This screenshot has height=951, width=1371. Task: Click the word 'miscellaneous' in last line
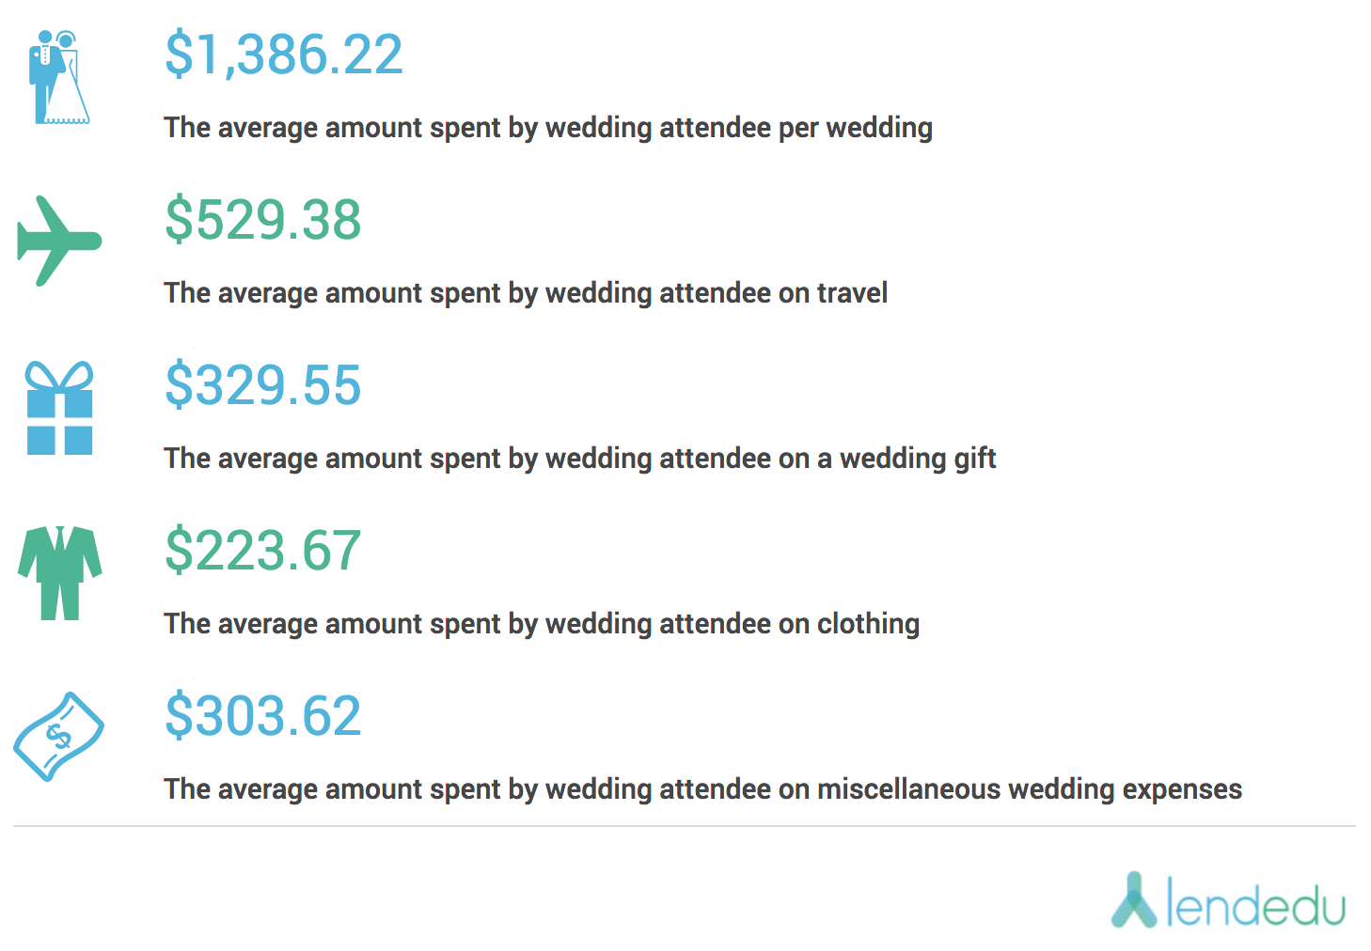[x=908, y=788]
